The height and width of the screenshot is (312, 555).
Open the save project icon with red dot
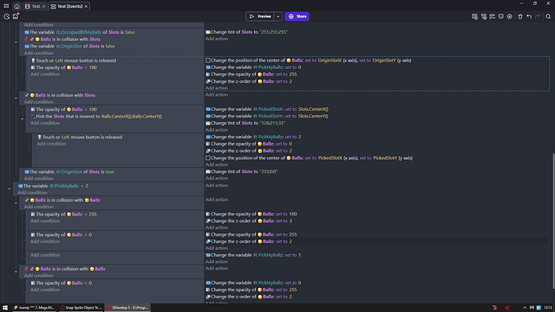click(15, 16)
